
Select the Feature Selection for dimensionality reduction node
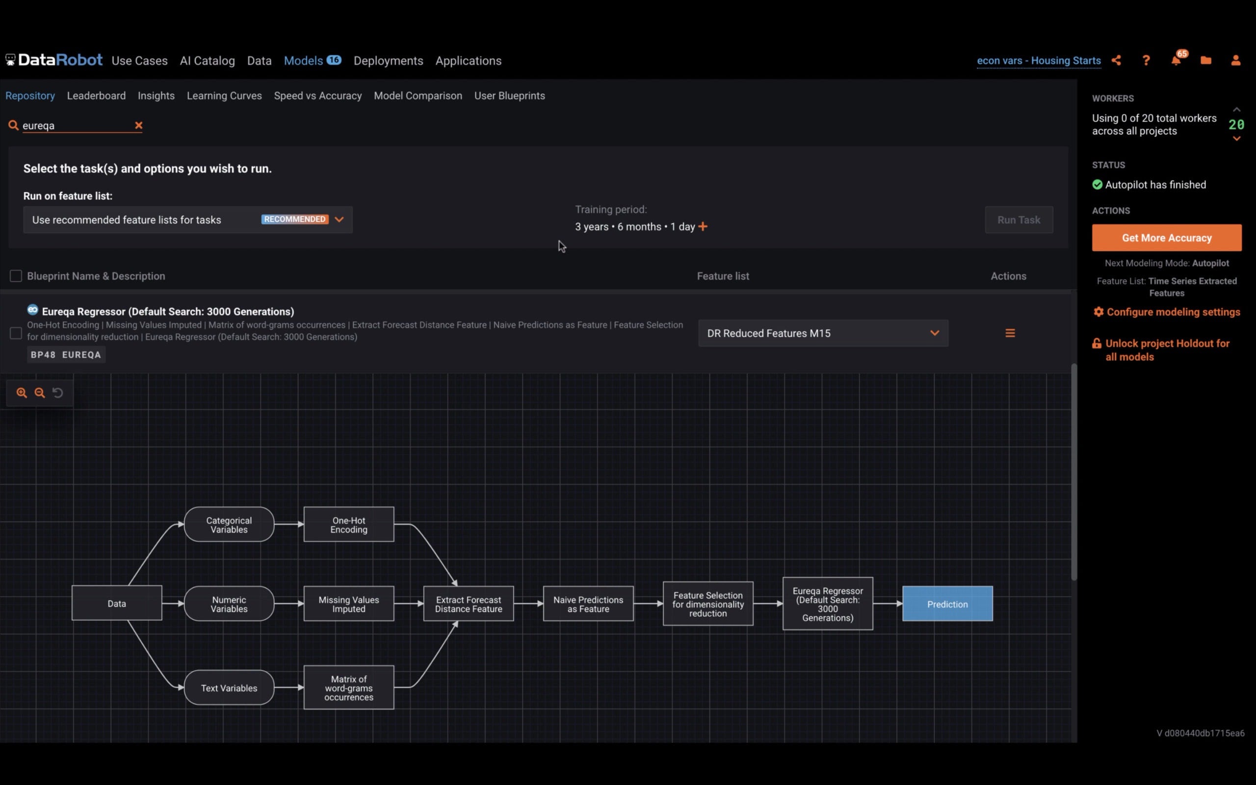[708, 604]
